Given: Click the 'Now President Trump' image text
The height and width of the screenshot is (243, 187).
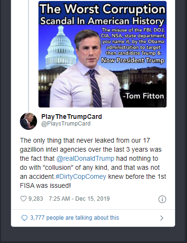Looking at the screenshot, I should (133, 60).
